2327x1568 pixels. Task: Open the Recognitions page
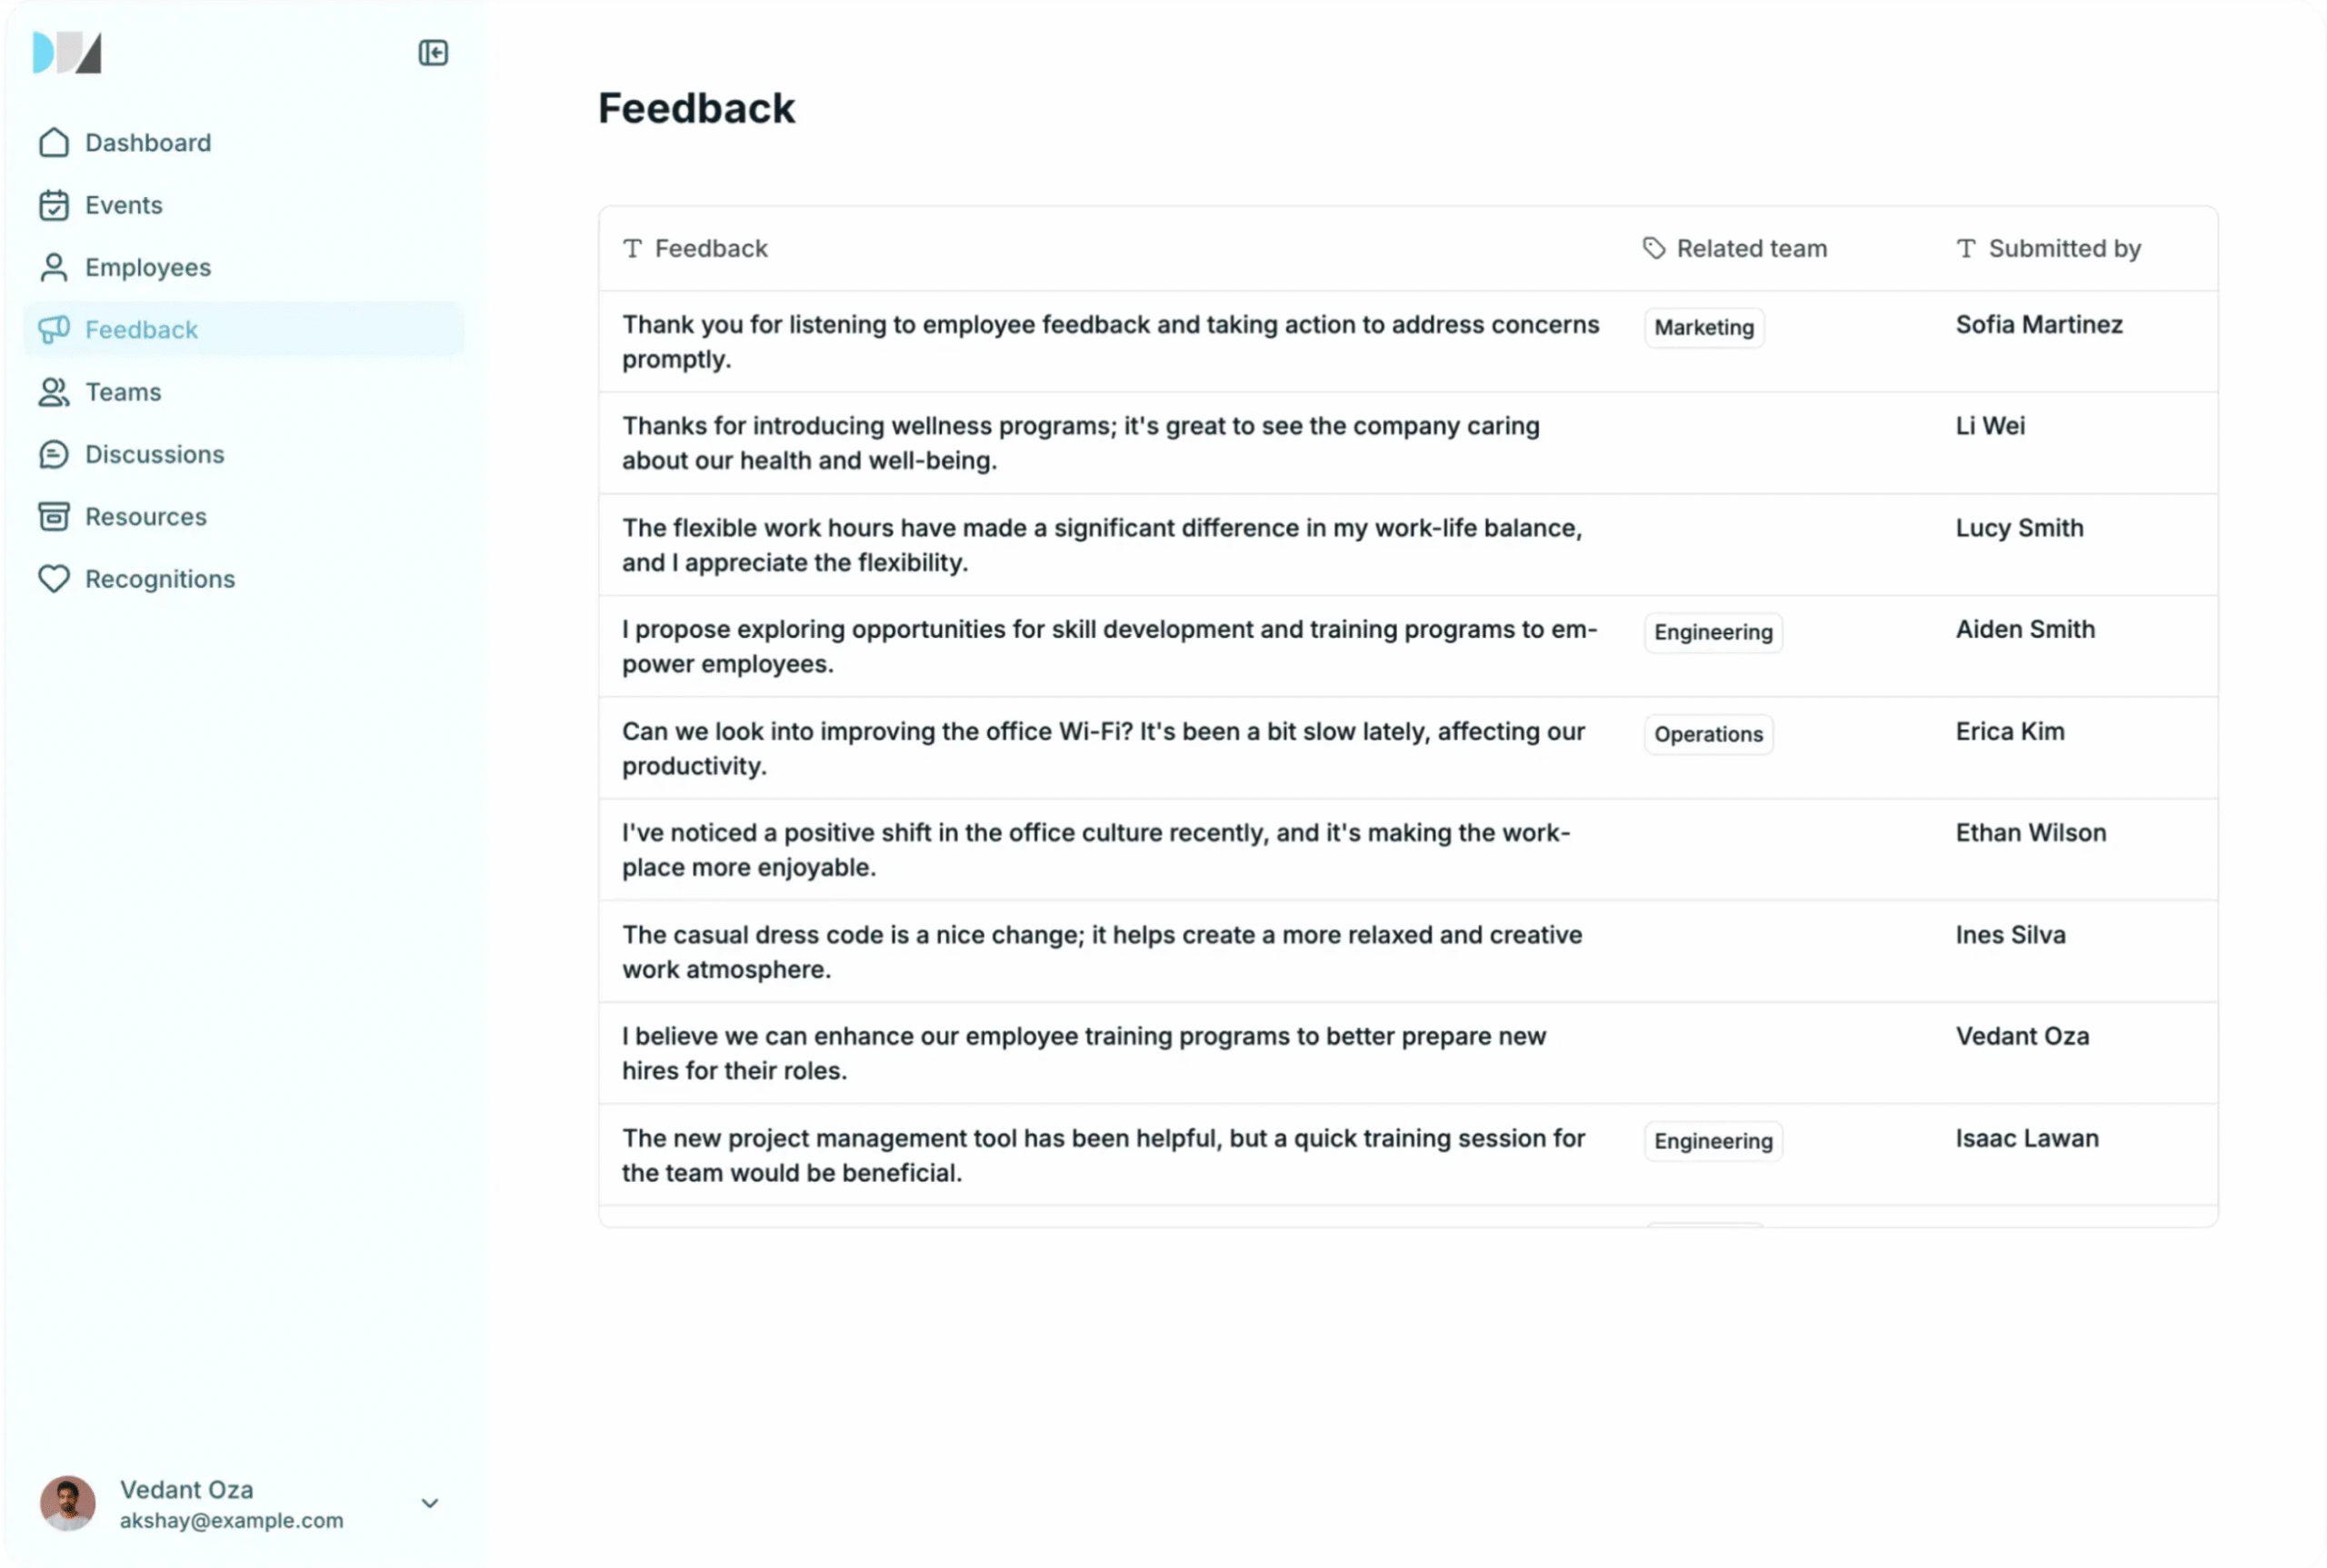(160, 579)
